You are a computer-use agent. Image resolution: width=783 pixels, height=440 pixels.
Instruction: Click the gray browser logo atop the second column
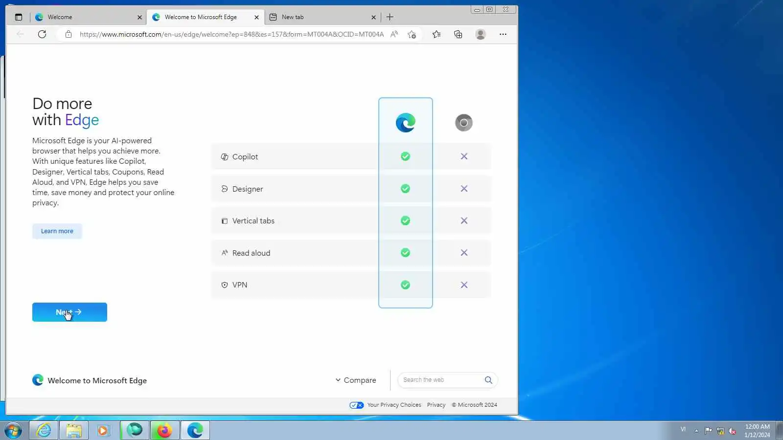tap(464, 123)
